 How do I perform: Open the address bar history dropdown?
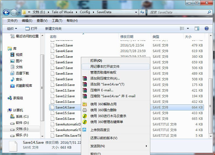[x=135, y=12]
